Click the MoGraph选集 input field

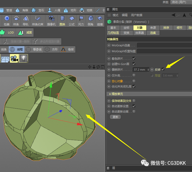tap(164, 45)
